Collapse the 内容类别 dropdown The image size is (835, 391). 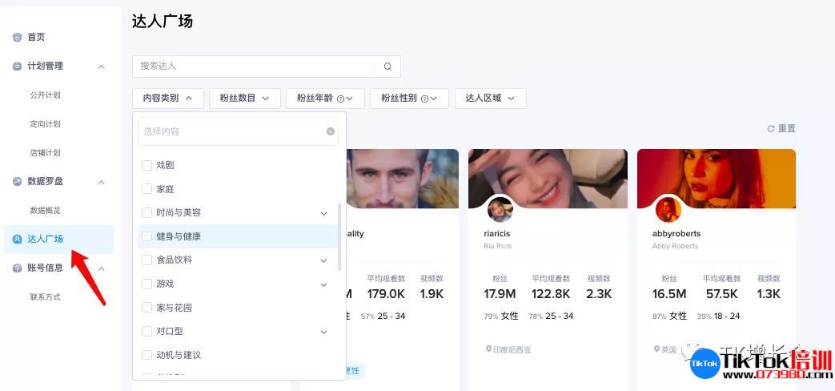click(x=168, y=99)
